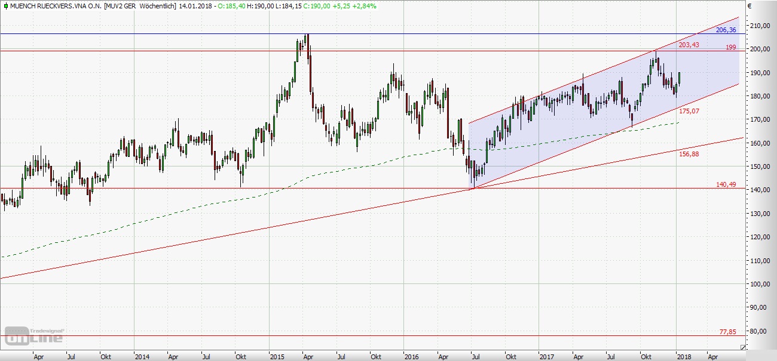
Task: Select the 156,88 trendline label
Action: point(689,154)
